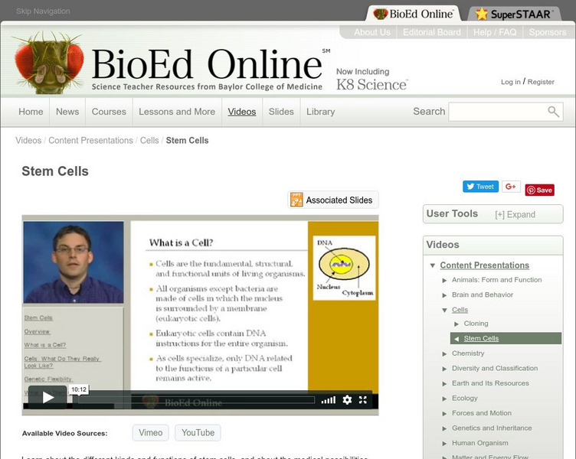The width and height of the screenshot is (576, 459).
Task: Open the Ecology sidebar link
Action: coord(465,398)
